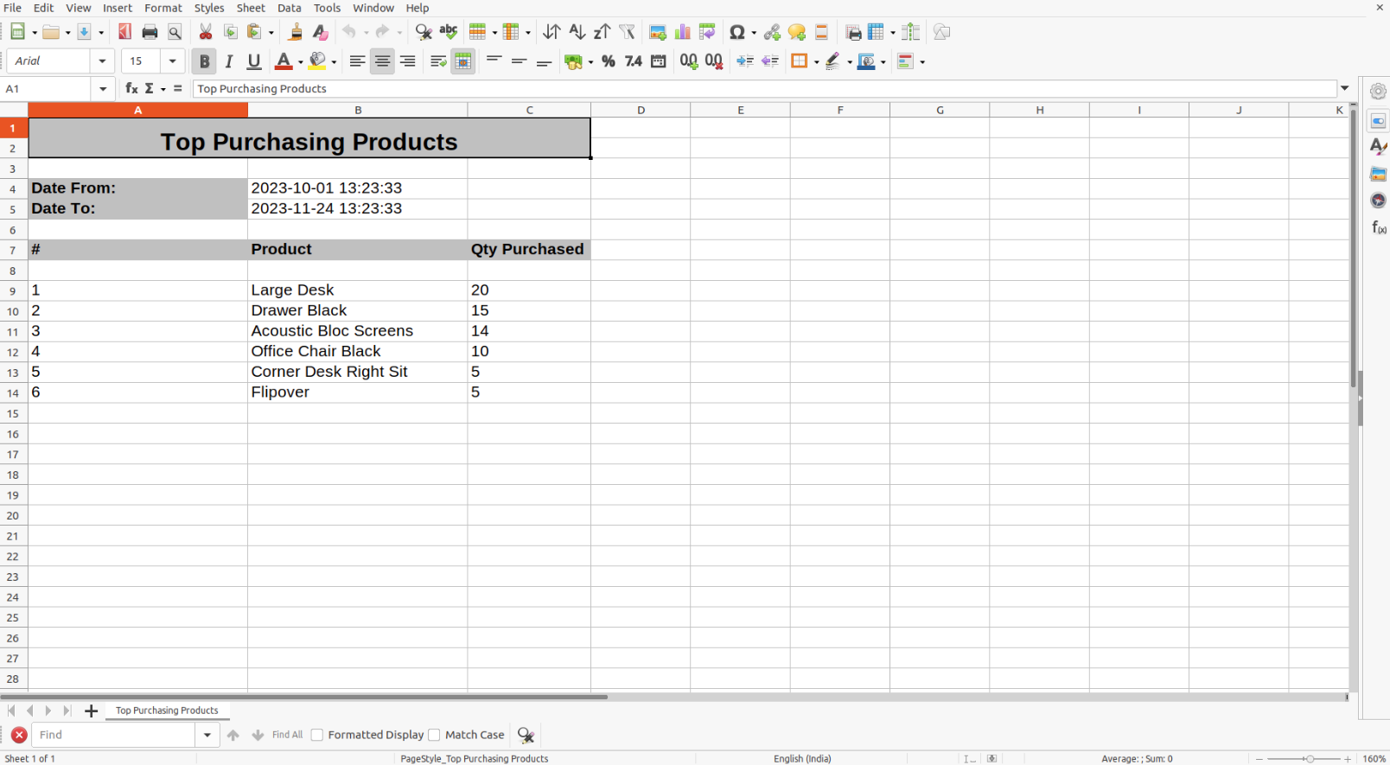
Task: Insert a chart from toolbar
Action: coord(683,32)
